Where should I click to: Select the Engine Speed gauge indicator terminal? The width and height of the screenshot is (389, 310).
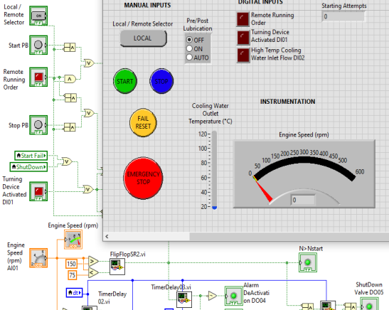coord(73,240)
